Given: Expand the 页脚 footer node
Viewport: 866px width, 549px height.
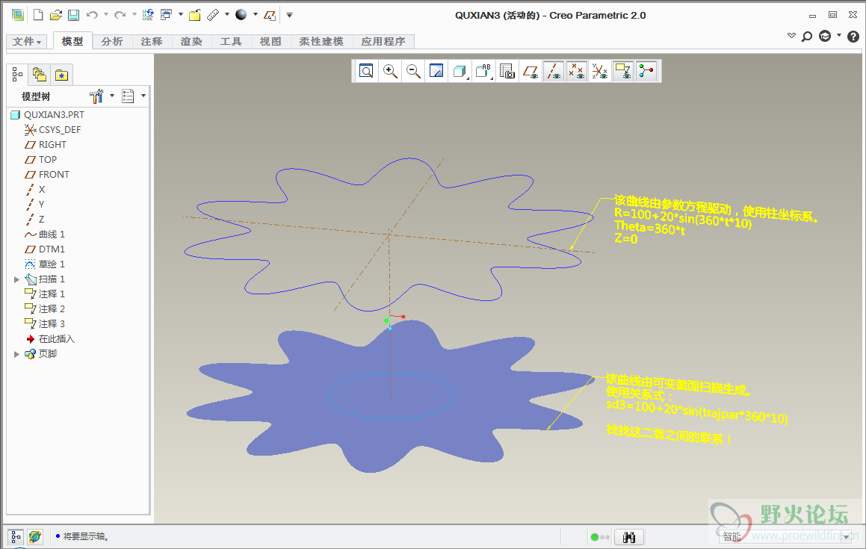Looking at the screenshot, I should tap(17, 354).
